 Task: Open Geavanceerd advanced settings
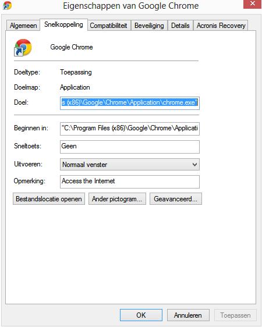176,199
